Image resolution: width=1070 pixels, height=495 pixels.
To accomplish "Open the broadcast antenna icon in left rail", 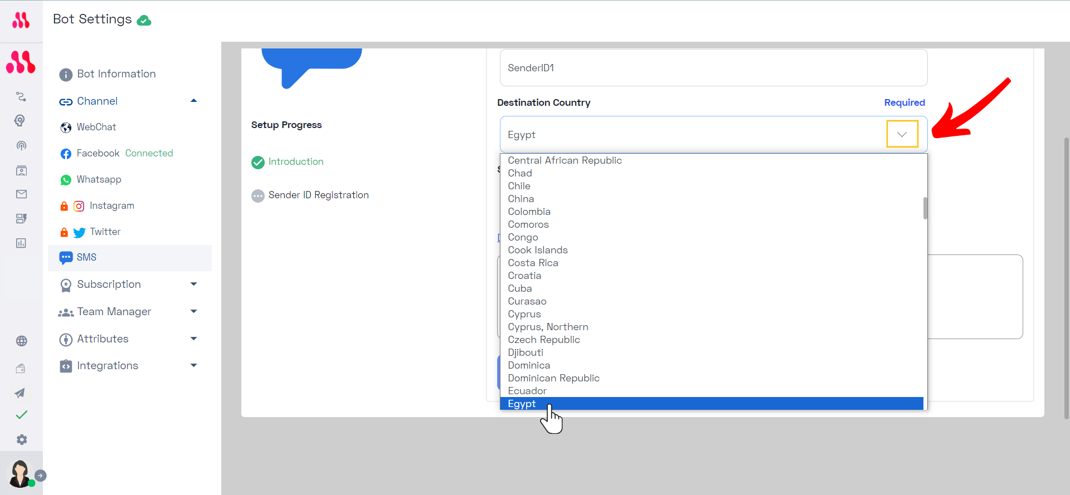I will coord(21,146).
